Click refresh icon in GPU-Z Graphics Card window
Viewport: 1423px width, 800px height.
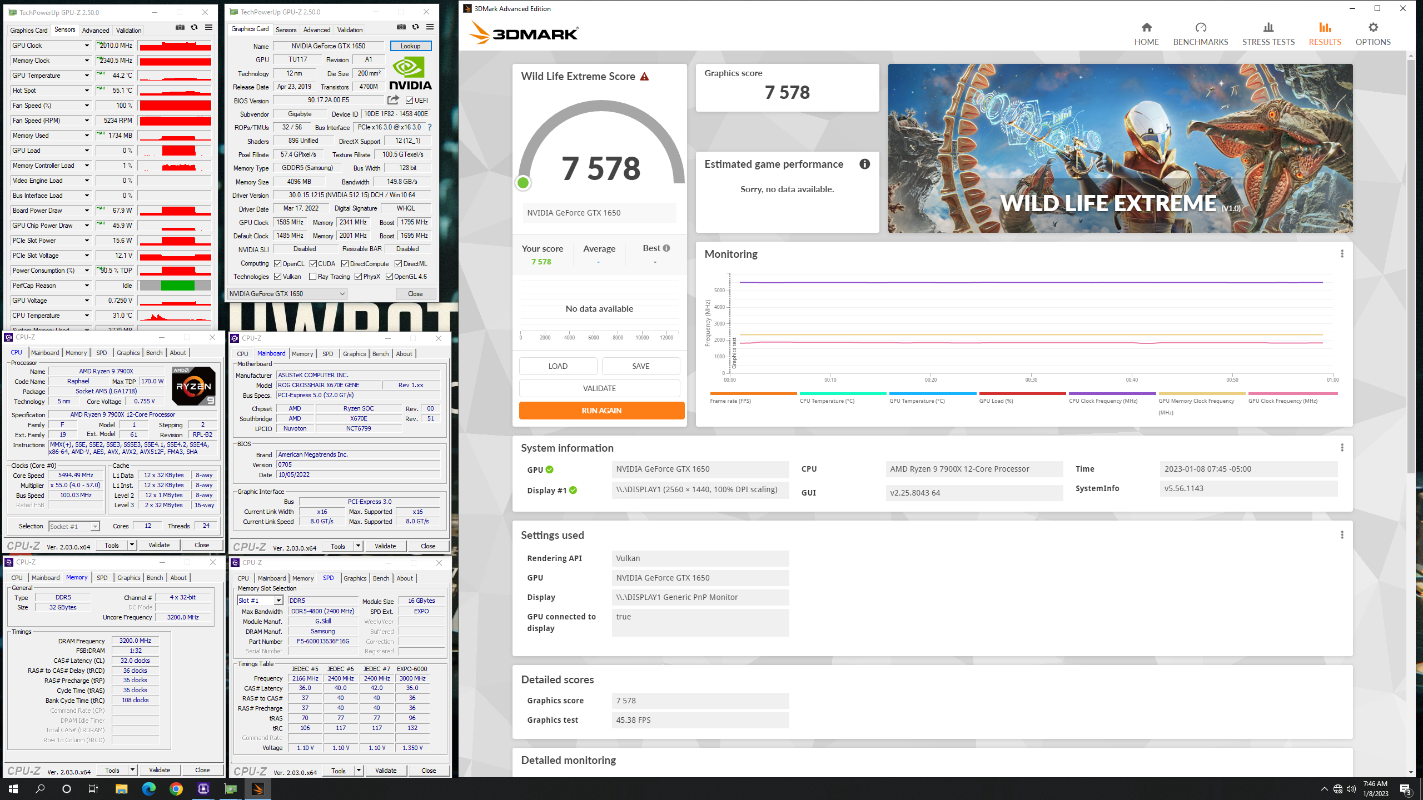pyautogui.click(x=415, y=27)
